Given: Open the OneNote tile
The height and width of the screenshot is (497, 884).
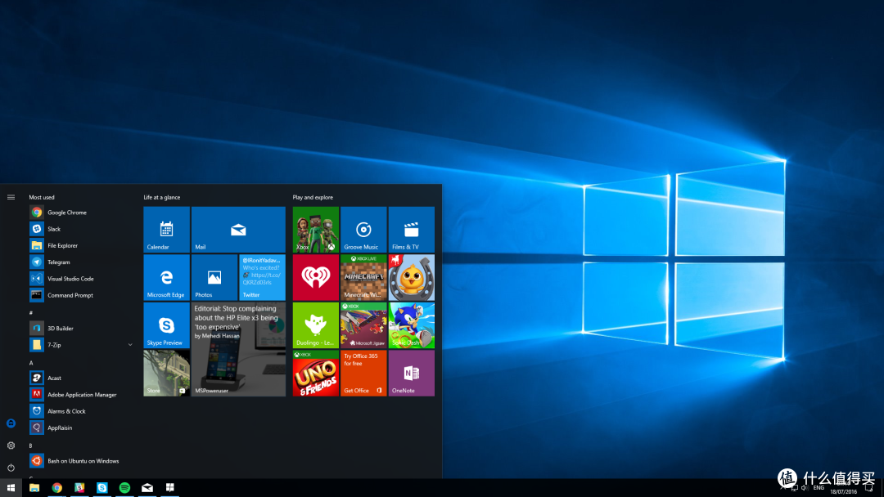Looking at the screenshot, I should click(x=412, y=373).
